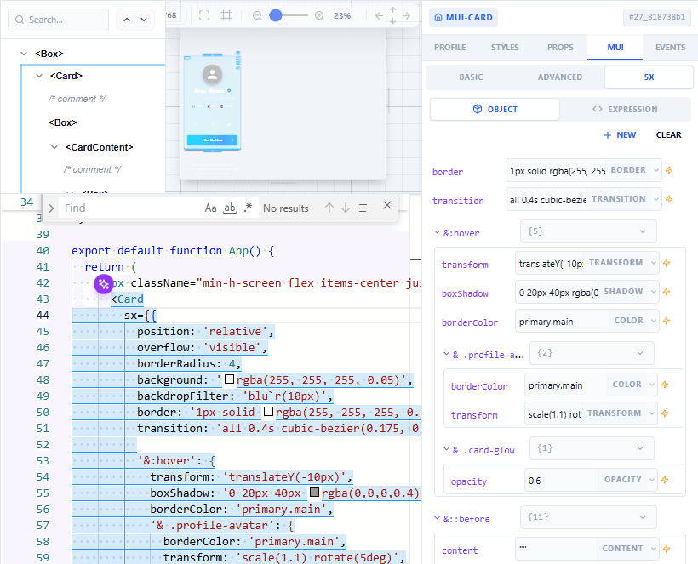The height and width of the screenshot is (564, 698).
Task: Toggle the grid icon in canvas toolbar
Action: 226,15
